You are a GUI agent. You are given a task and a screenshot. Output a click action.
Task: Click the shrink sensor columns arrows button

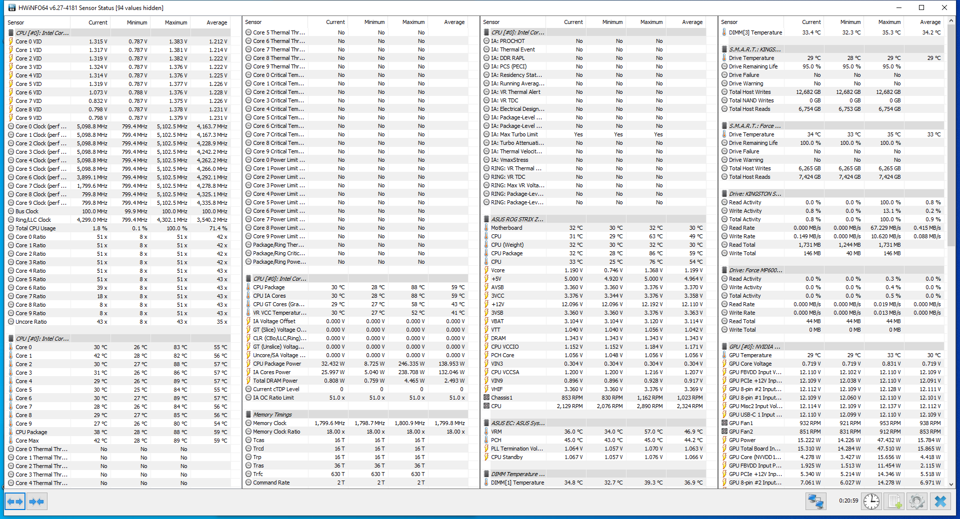[x=36, y=501]
